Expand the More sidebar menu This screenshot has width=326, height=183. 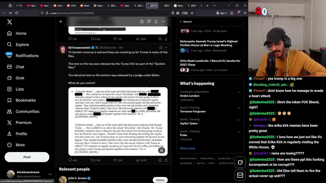point(16,145)
